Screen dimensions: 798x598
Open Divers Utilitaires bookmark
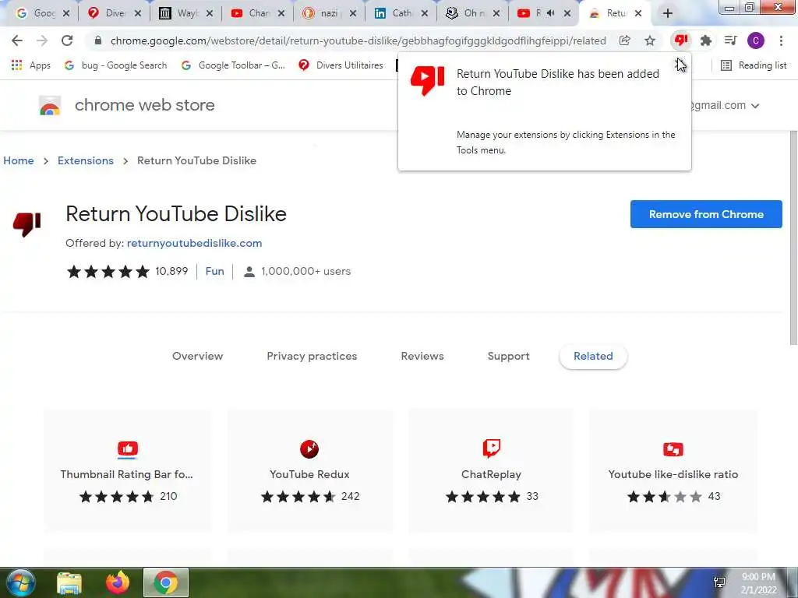tap(341, 65)
